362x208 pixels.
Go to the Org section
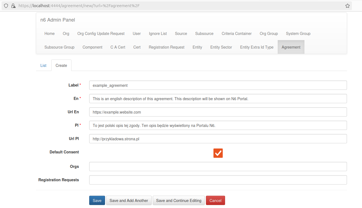pyautogui.click(x=66, y=34)
